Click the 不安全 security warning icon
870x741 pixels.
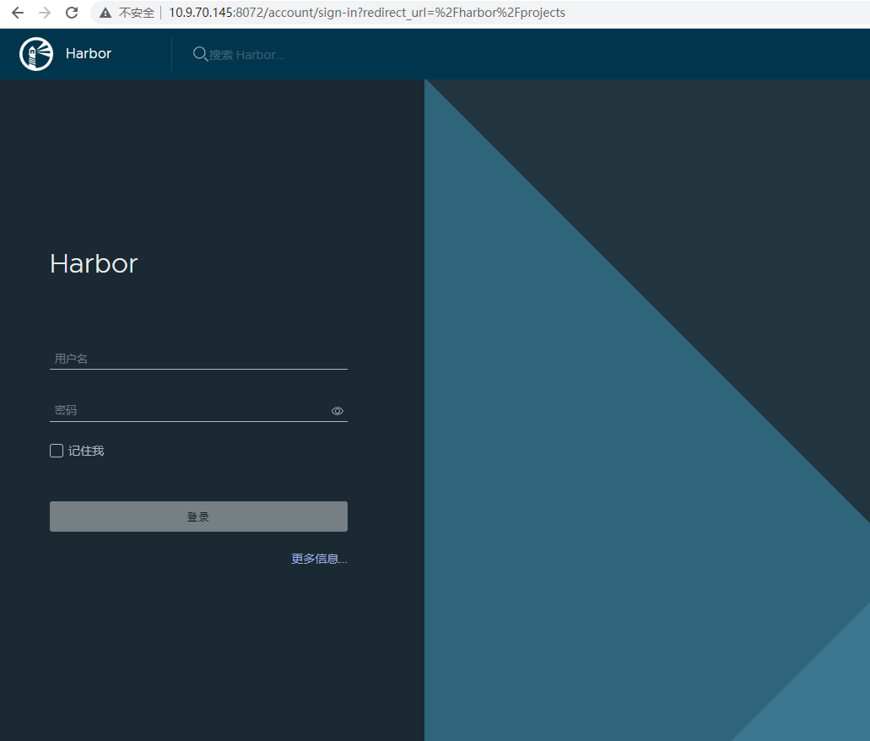[x=105, y=13]
